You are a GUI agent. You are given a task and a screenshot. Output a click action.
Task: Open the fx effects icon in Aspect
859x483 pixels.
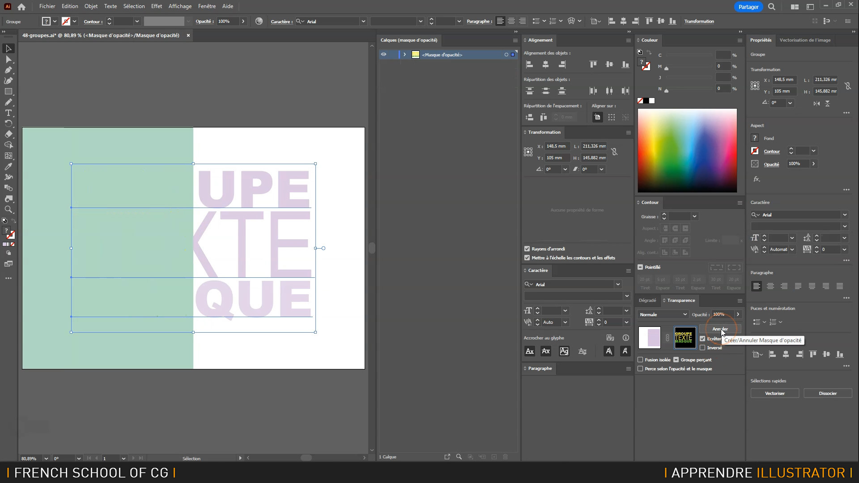[757, 179]
